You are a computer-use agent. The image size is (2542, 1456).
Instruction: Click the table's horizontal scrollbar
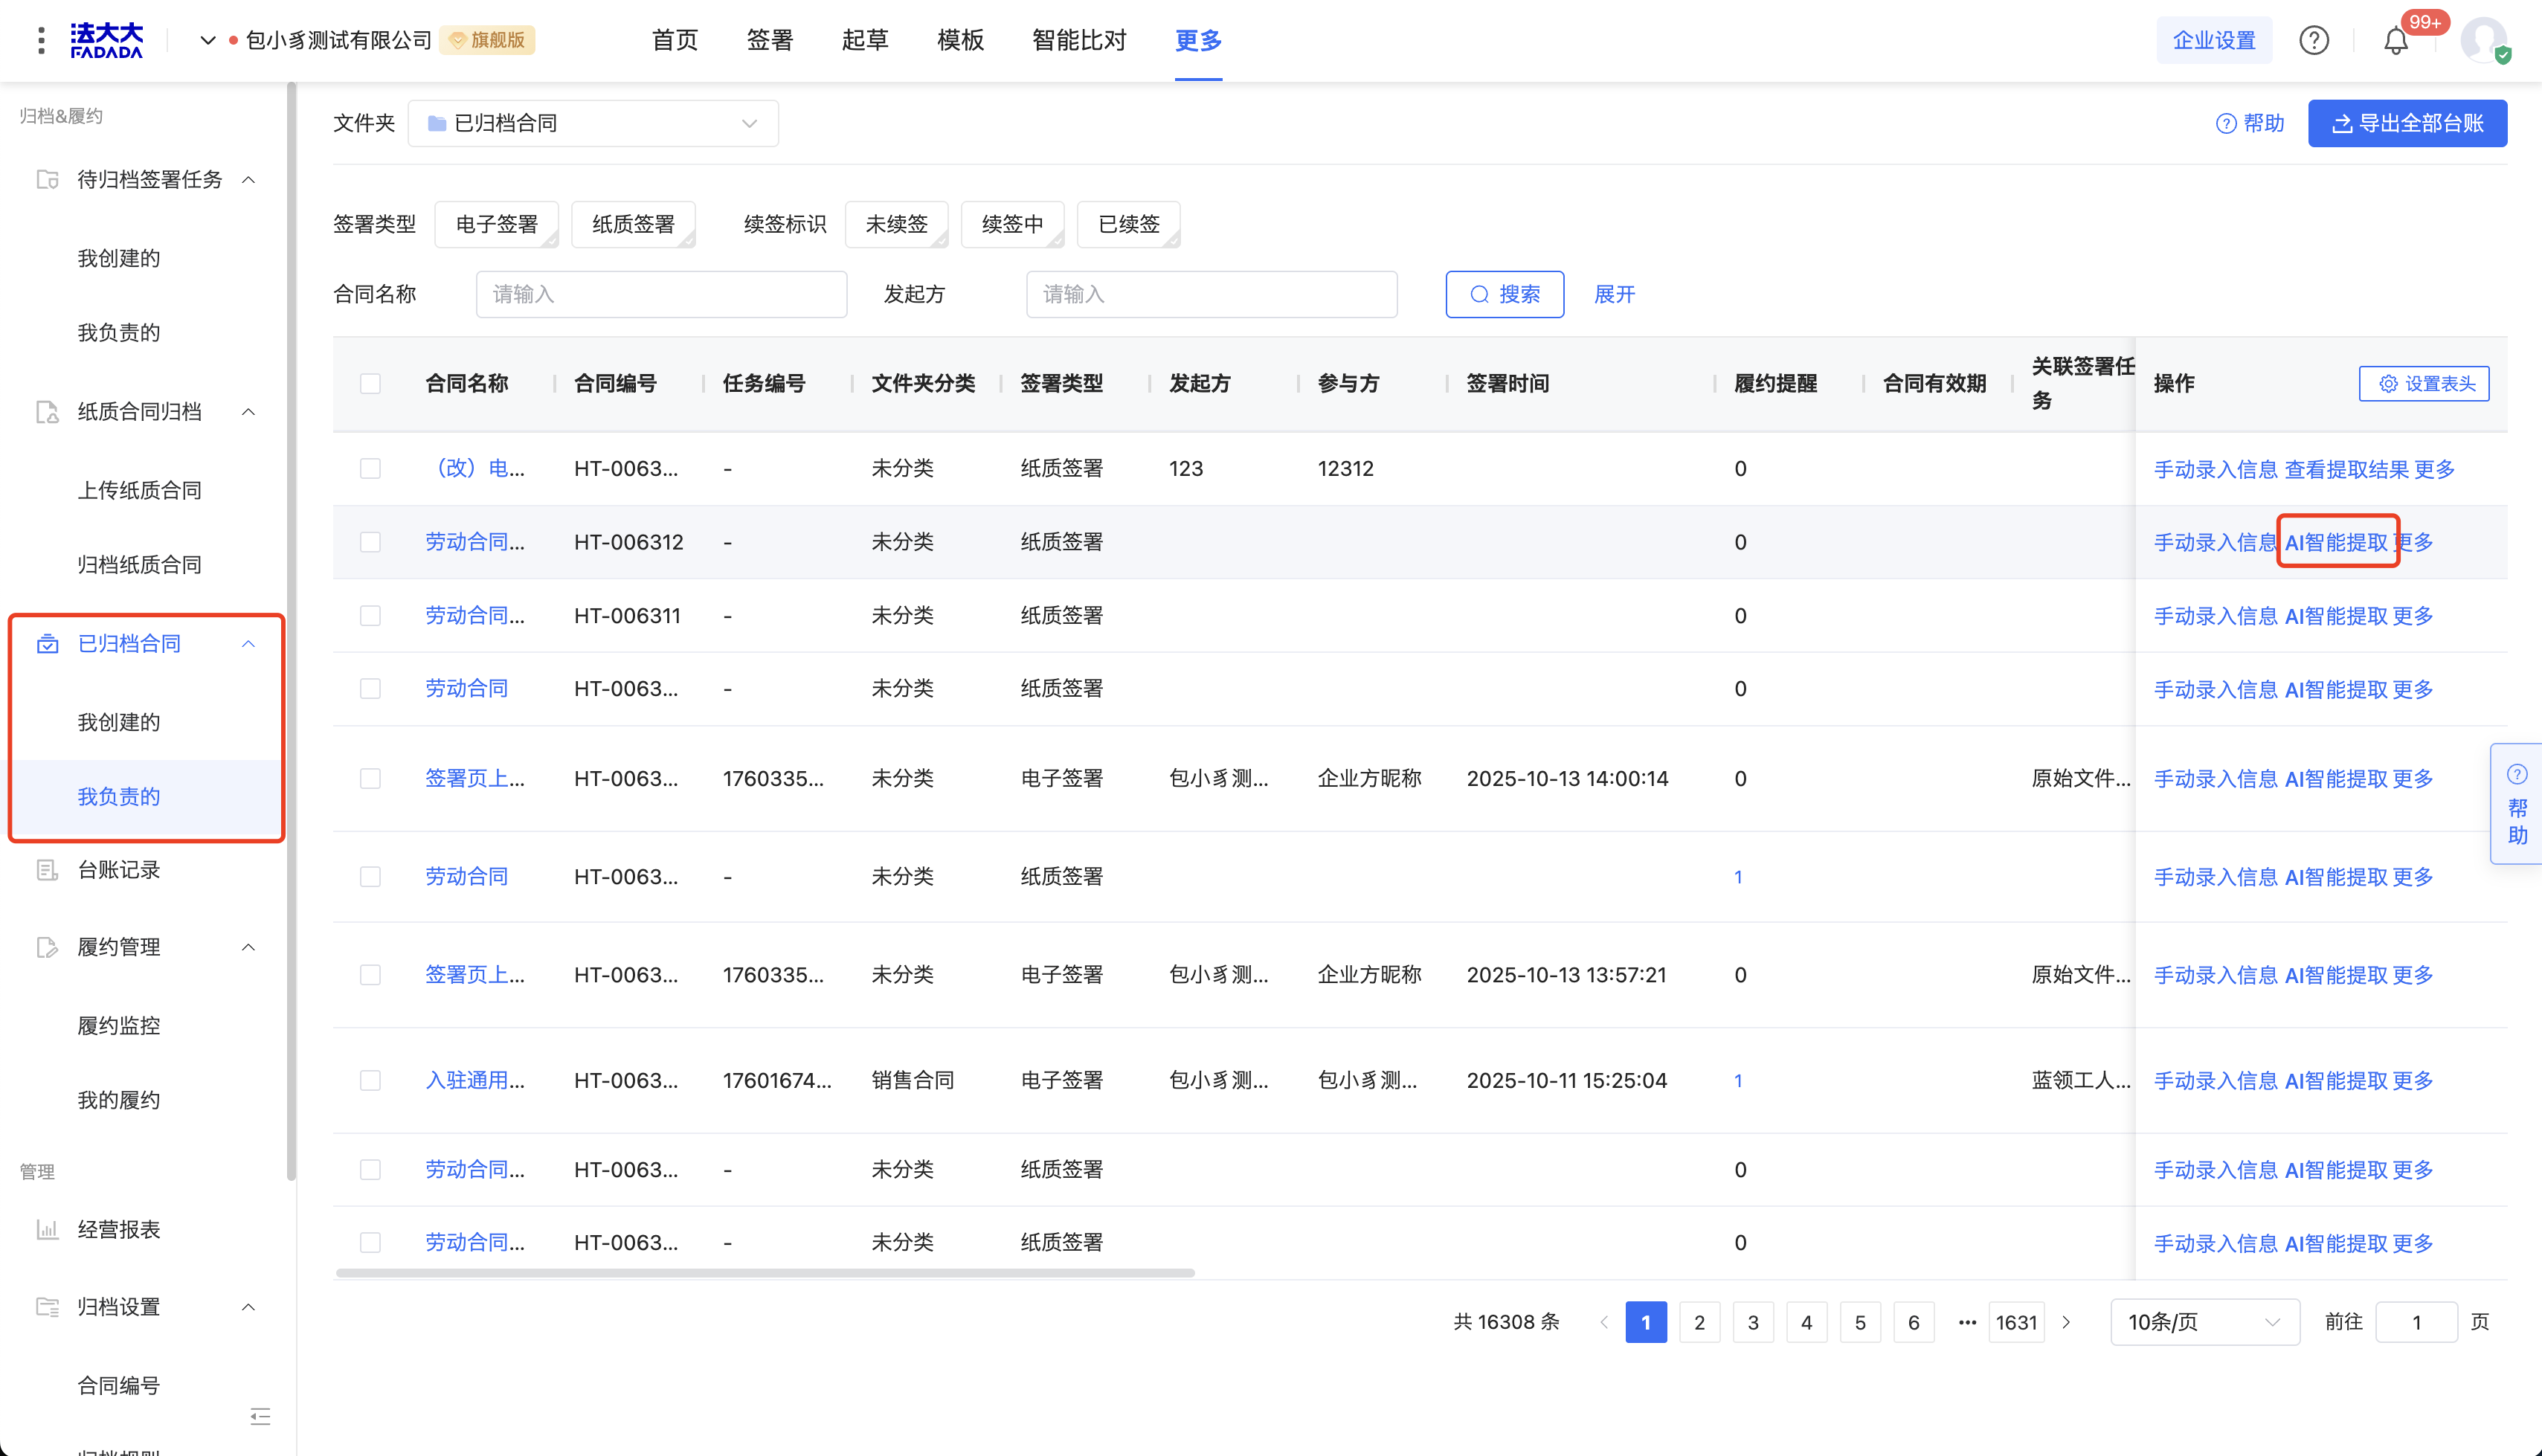pyautogui.click(x=765, y=1273)
